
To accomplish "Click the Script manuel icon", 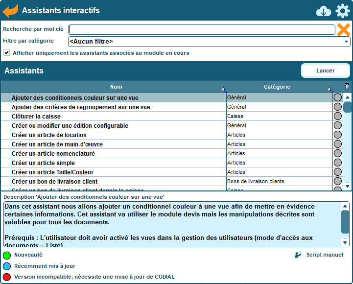I will click(298, 255).
